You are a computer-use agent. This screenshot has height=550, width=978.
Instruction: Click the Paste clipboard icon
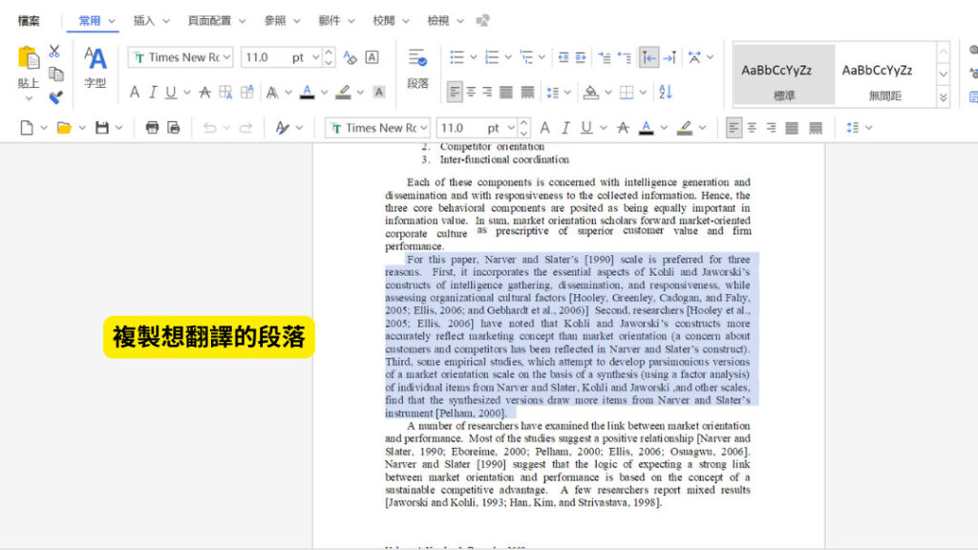28,58
